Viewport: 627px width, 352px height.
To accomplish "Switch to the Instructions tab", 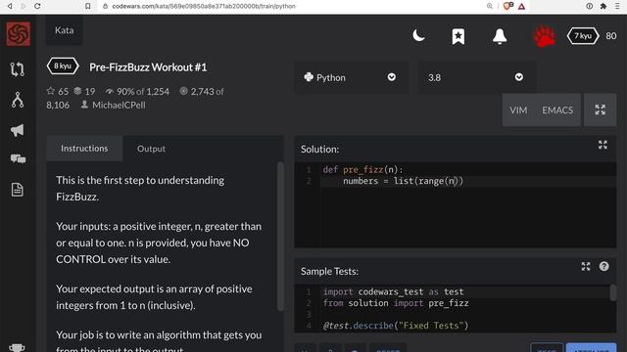I will (x=84, y=149).
